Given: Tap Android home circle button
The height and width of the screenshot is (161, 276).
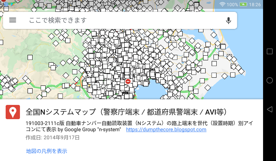Looking at the screenshot, I should [x=270, y=80].
